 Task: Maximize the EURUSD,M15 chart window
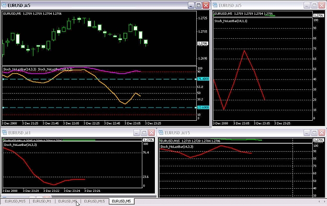[314, 133]
